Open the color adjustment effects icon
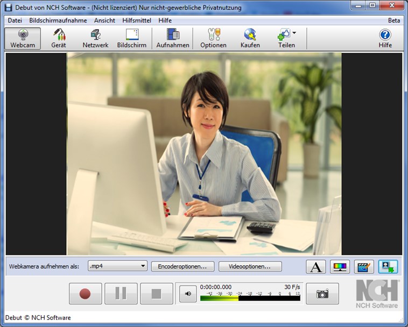408x327 pixels. [340, 267]
